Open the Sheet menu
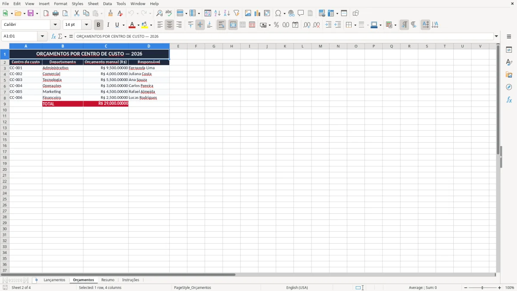This screenshot has height=291, width=517. tap(93, 3)
